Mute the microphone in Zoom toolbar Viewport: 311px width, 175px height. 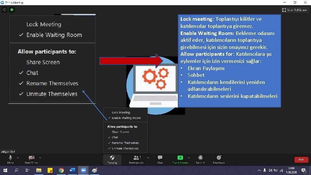[10, 159]
